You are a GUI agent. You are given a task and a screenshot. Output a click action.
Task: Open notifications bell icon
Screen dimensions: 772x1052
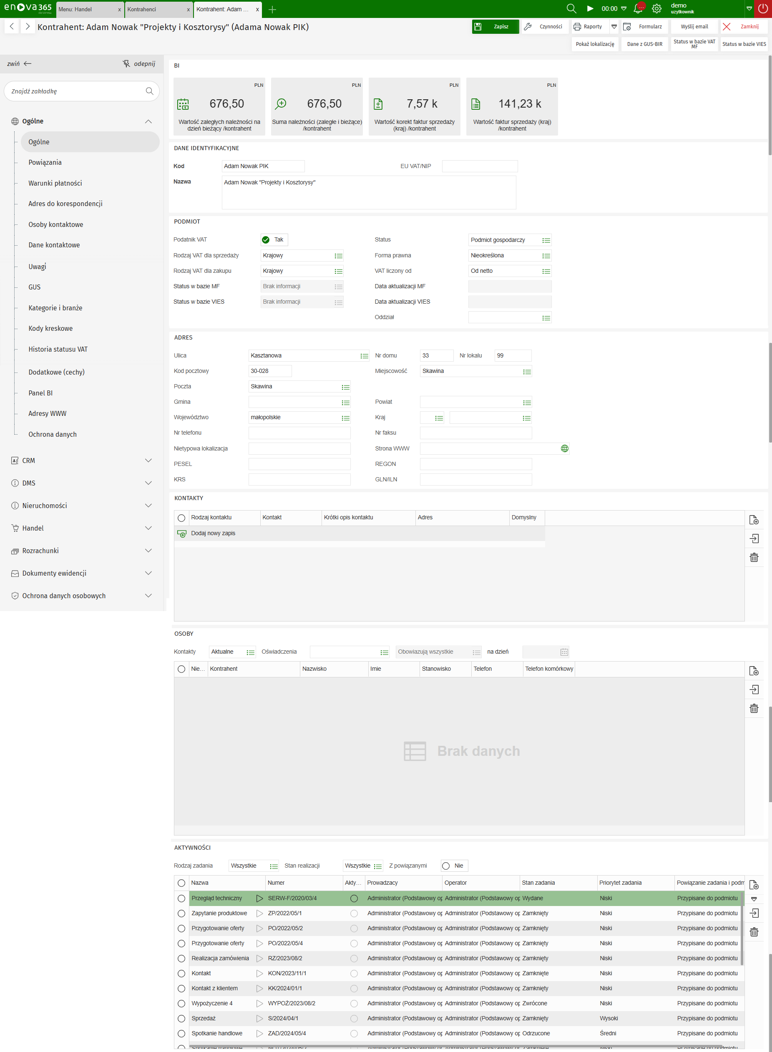point(638,8)
